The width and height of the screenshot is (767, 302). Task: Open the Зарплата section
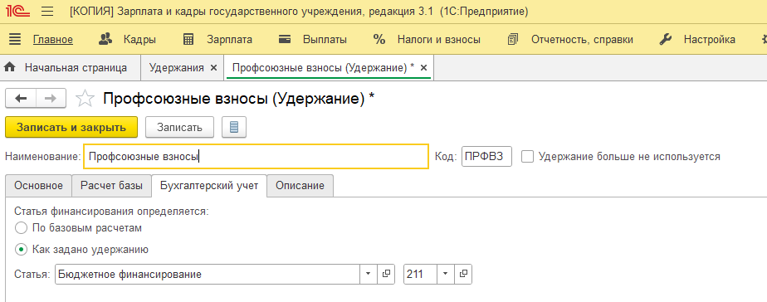click(x=229, y=40)
